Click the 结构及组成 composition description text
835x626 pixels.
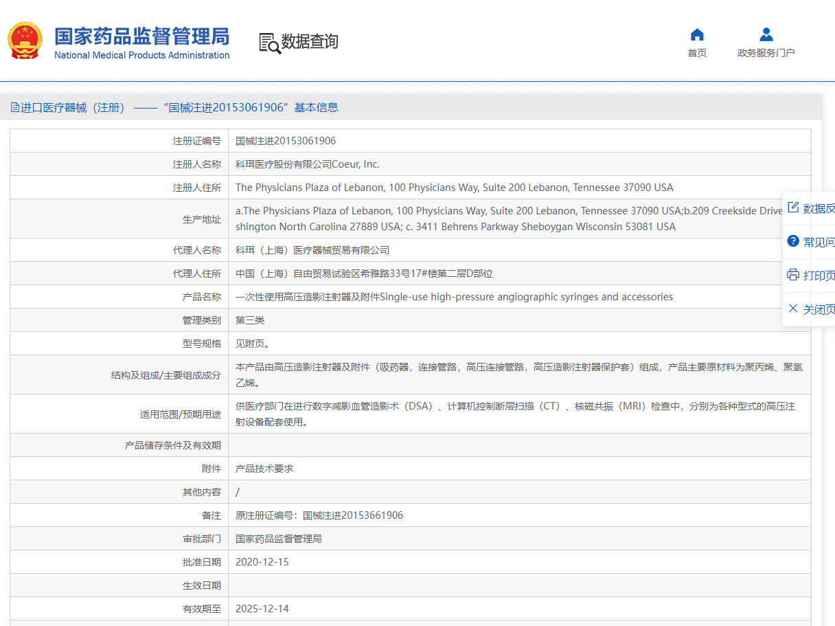[519, 375]
